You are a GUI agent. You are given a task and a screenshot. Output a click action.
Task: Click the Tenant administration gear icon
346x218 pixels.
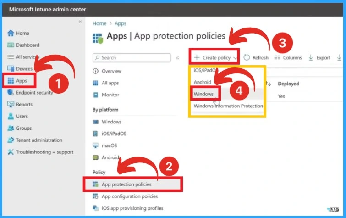(11, 140)
